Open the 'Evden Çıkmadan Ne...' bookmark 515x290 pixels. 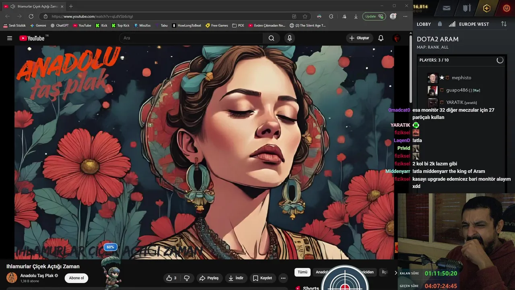coord(267,25)
